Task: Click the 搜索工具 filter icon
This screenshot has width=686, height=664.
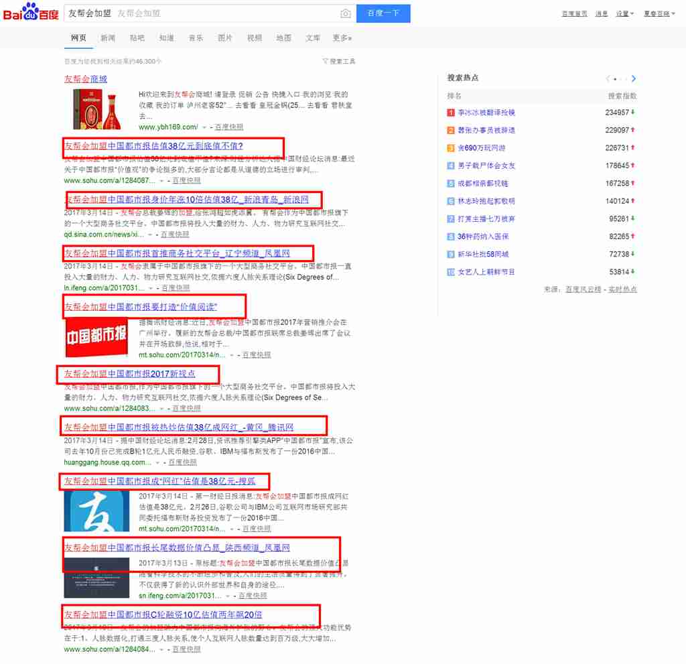Action: (x=326, y=61)
